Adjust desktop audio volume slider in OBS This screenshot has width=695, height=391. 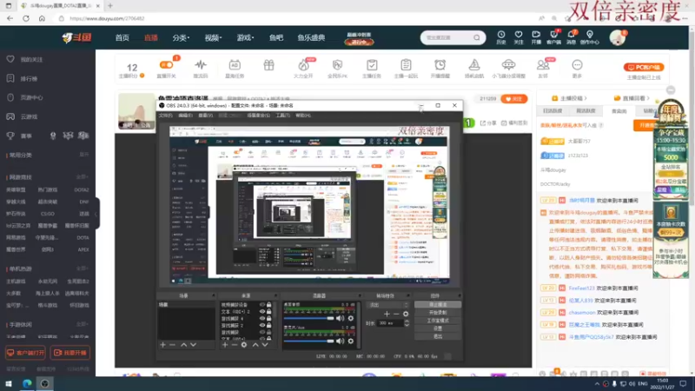pos(309,318)
